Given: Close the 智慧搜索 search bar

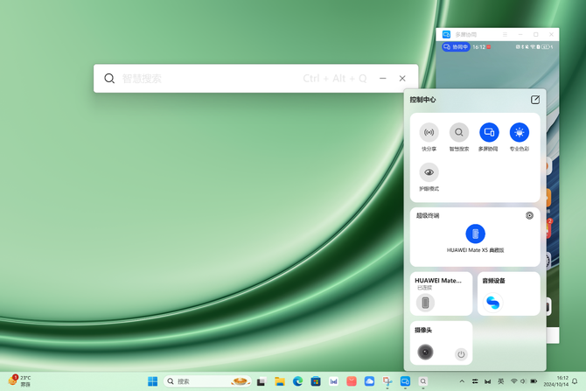Looking at the screenshot, I should coord(402,79).
